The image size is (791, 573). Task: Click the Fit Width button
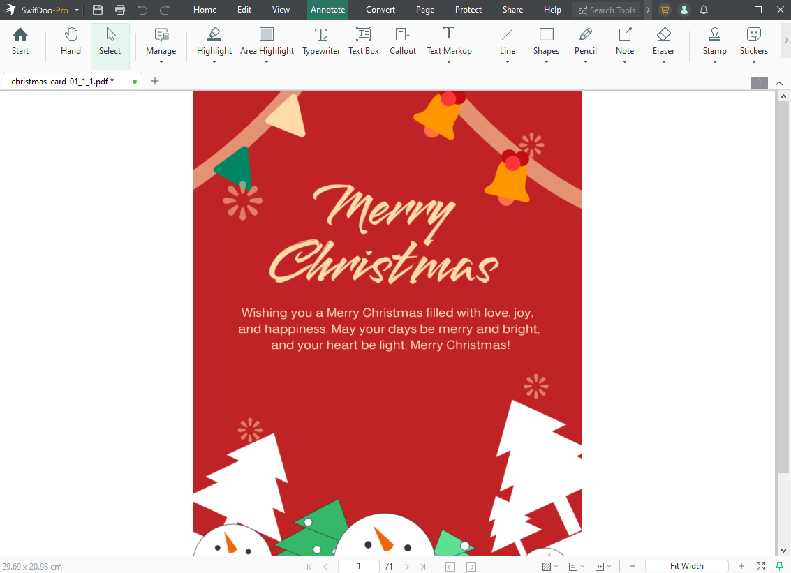[x=686, y=566]
